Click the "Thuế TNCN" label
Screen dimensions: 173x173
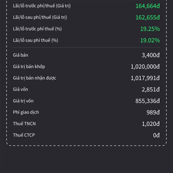click(25, 124)
